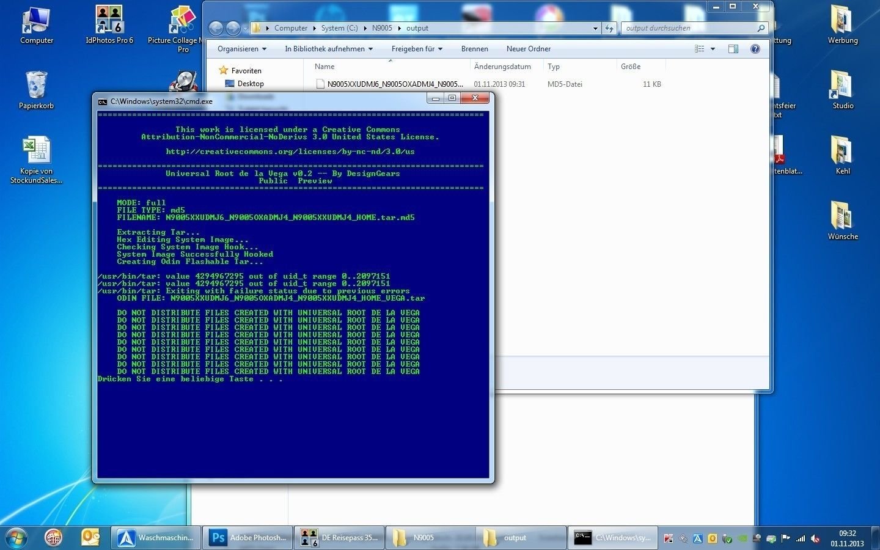Open Explorer help with the question mark icon
The image size is (880, 550).
coord(755,49)
